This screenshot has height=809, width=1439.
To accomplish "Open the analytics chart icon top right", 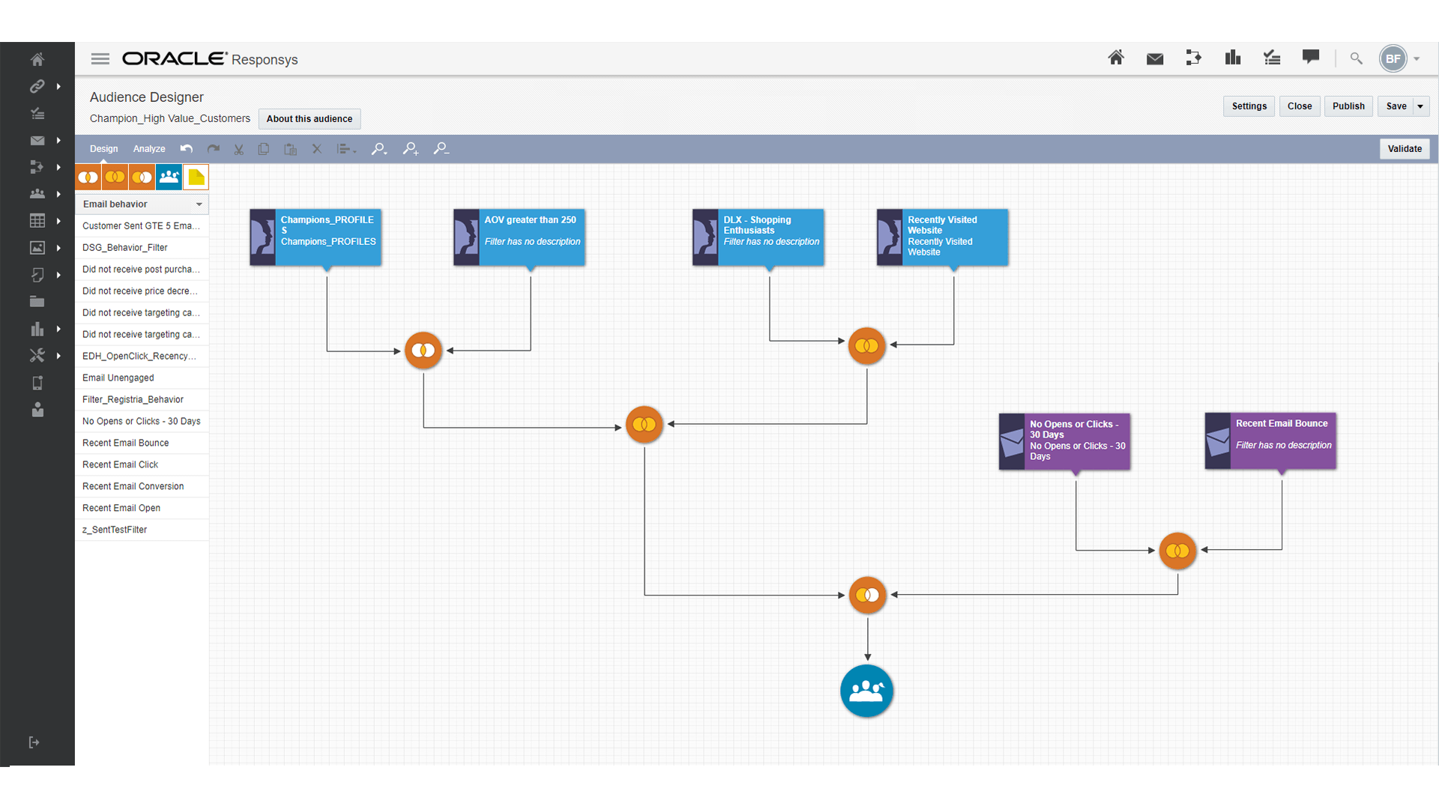I will click(x=1232, y=58).
